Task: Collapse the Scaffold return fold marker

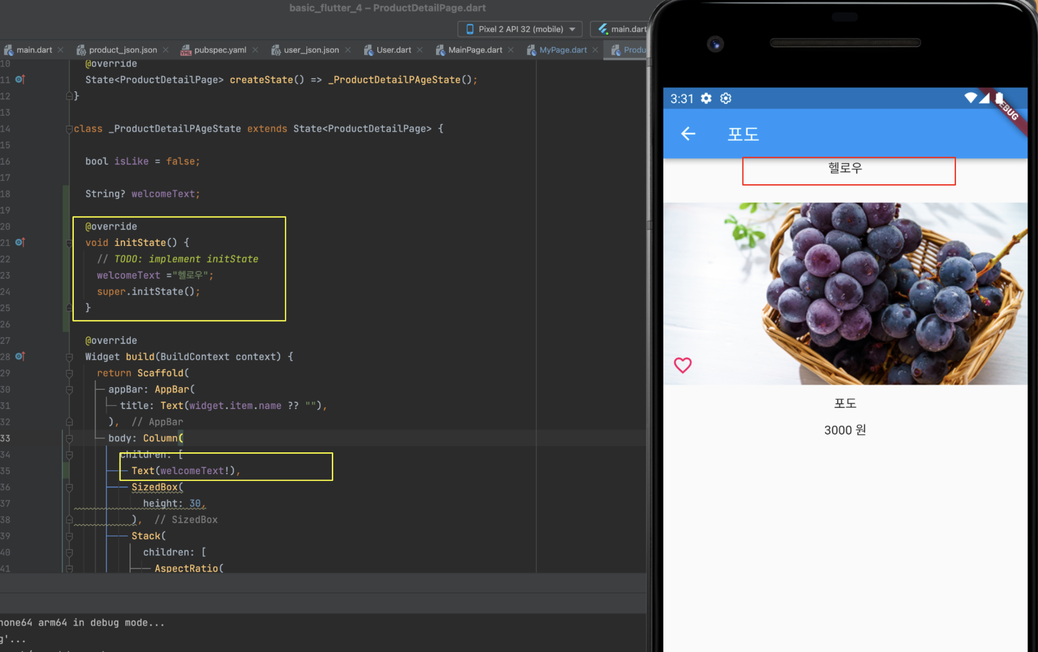Action: [x=69, y=373]
